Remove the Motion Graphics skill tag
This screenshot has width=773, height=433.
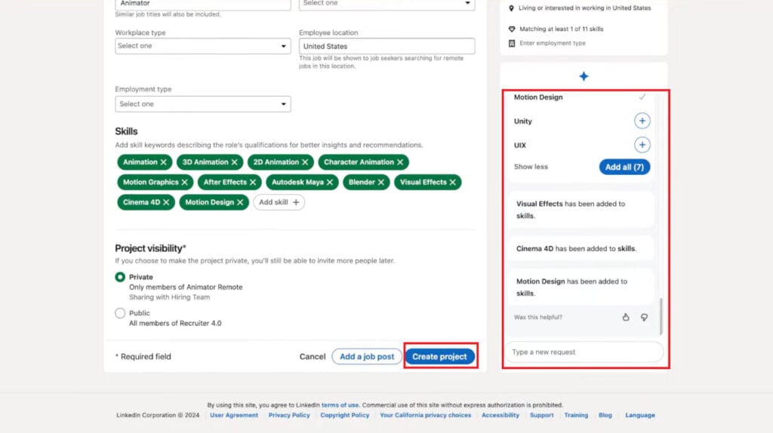click(x=184, y=183)
